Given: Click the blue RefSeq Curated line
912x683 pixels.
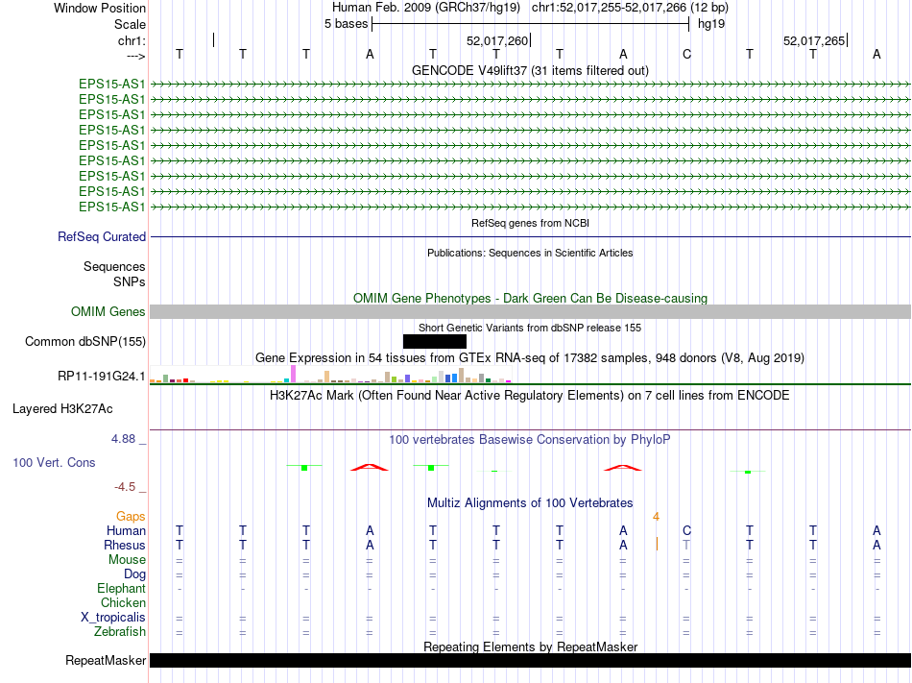Looking at the screenshot, I should [x=530, y=236].
